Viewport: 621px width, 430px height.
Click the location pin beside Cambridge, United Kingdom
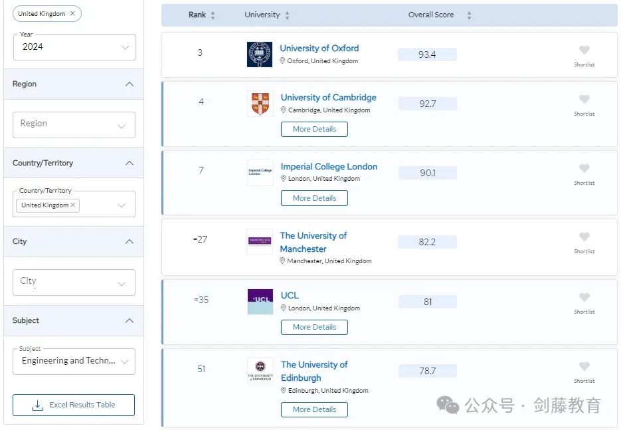tap(283, 110)
